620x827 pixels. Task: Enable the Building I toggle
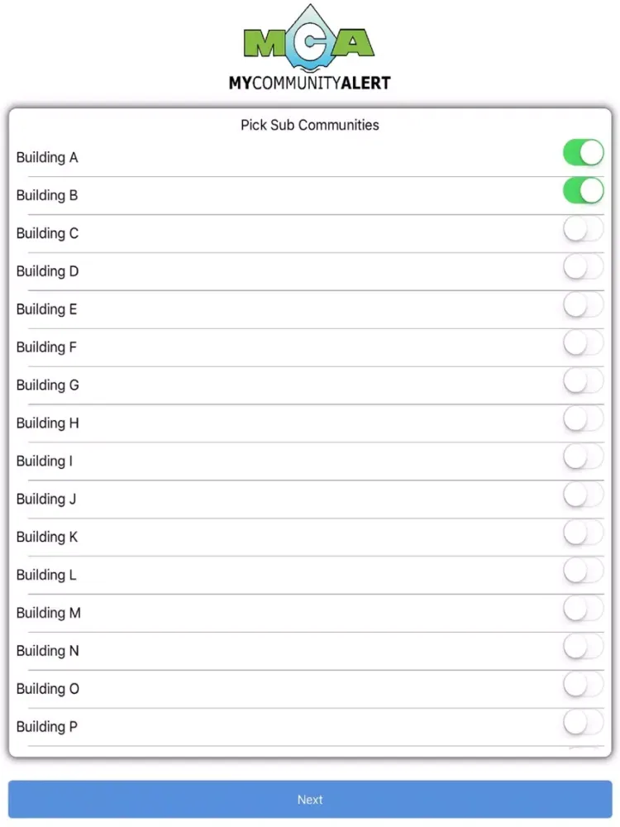(583, 457)
